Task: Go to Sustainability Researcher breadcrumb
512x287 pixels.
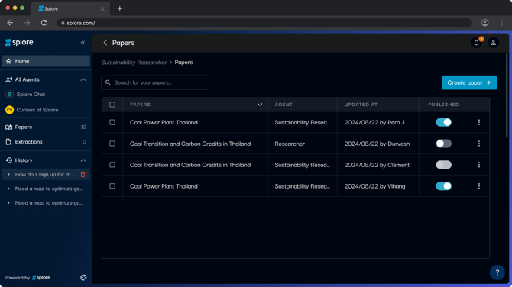Action: coord(134,63)
